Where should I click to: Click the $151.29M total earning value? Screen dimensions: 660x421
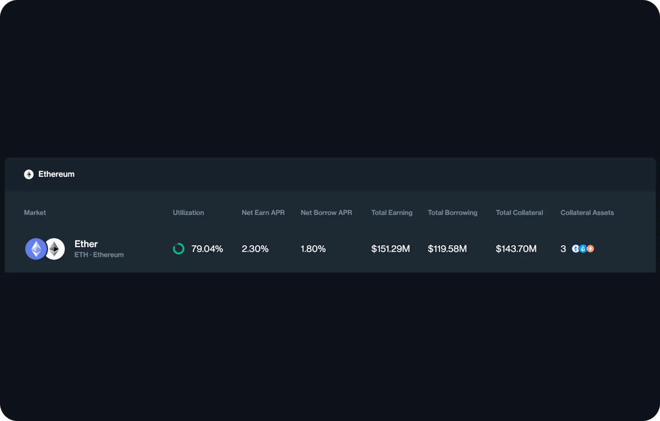[391, 249]
